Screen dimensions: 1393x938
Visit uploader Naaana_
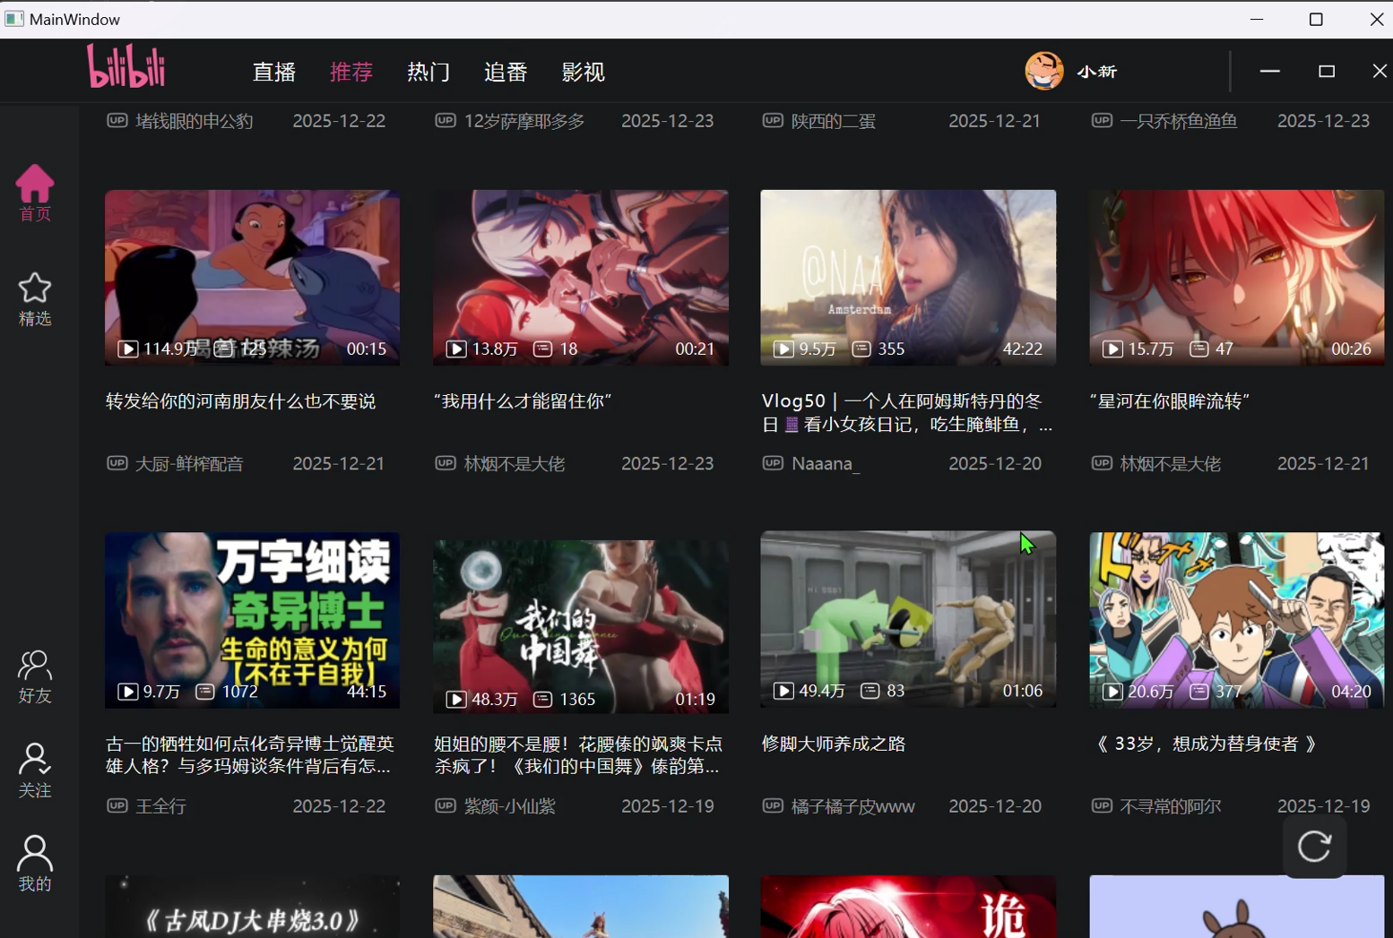tap(826, 464)
